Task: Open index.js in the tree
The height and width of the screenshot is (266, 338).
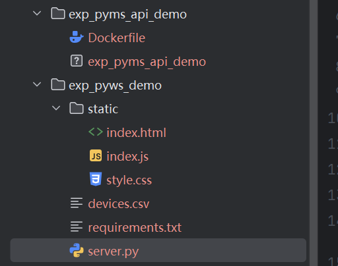Action: pyautogui.click(x=127, y=157)
